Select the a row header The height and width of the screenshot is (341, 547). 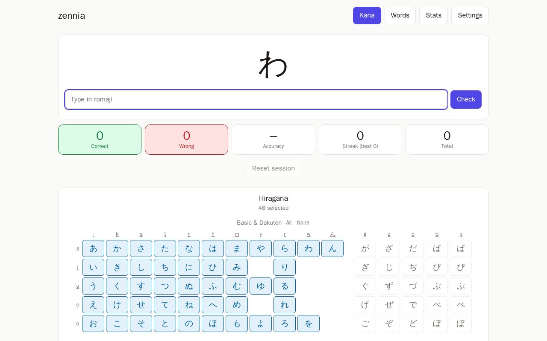tap(78, 249)
